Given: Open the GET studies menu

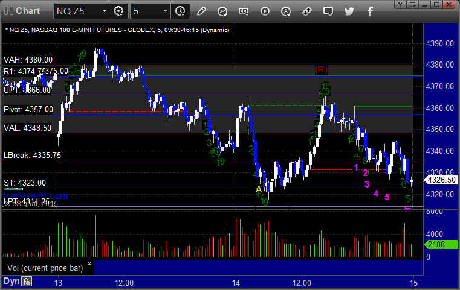Looking at the screenshot, I should pos(244,11).
